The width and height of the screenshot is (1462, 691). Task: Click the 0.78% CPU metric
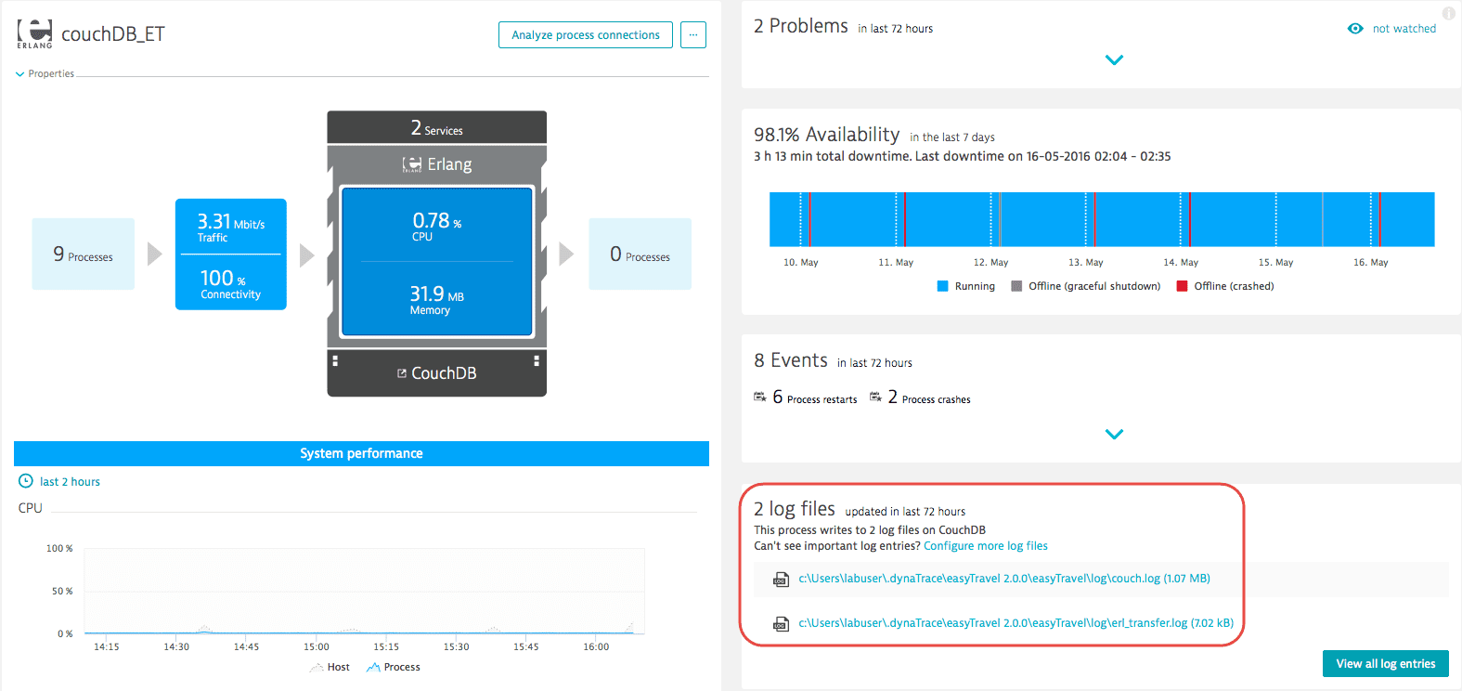(437, 226)
